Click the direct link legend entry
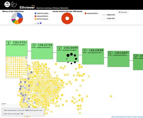The height and width of the screenshot is (118, 143). (x=109, y=15)
